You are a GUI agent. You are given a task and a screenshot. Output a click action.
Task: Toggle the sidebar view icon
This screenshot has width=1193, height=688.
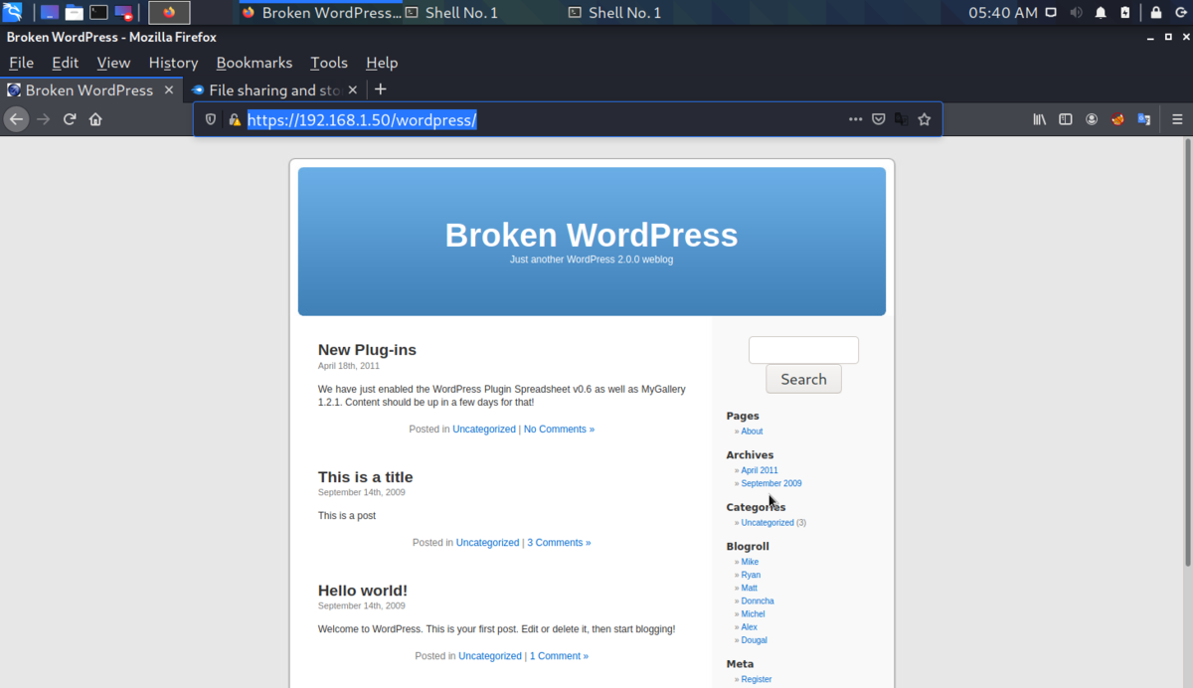[x=1066, y=119]
